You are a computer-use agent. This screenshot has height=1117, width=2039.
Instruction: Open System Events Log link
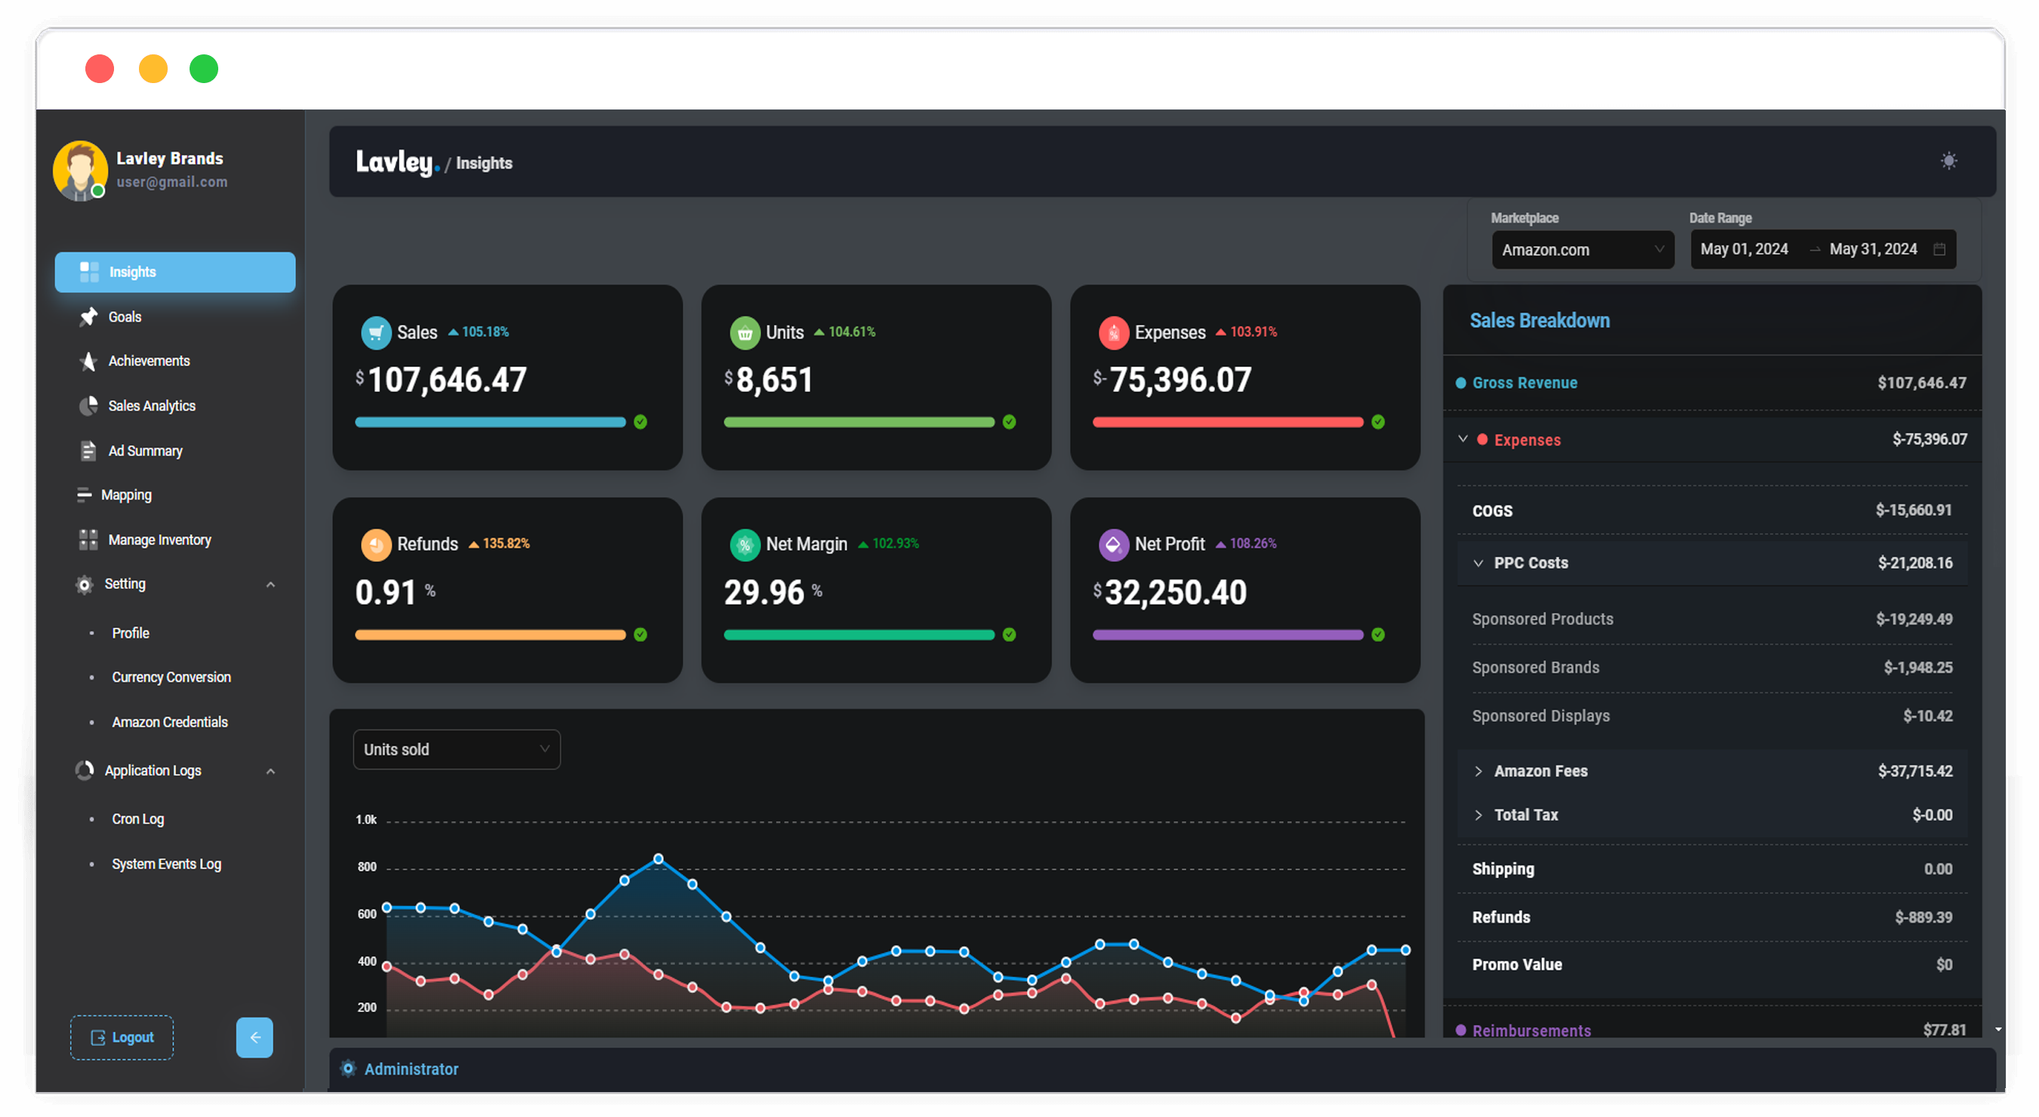tap(166, 865)
